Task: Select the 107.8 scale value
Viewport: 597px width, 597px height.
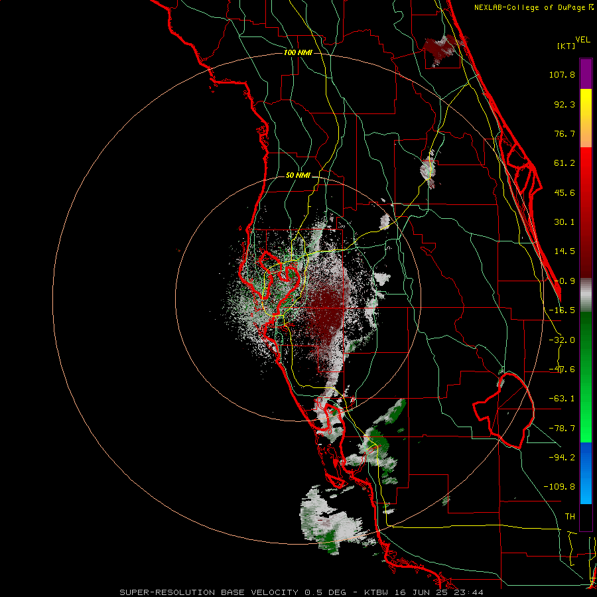Action: 562,74
